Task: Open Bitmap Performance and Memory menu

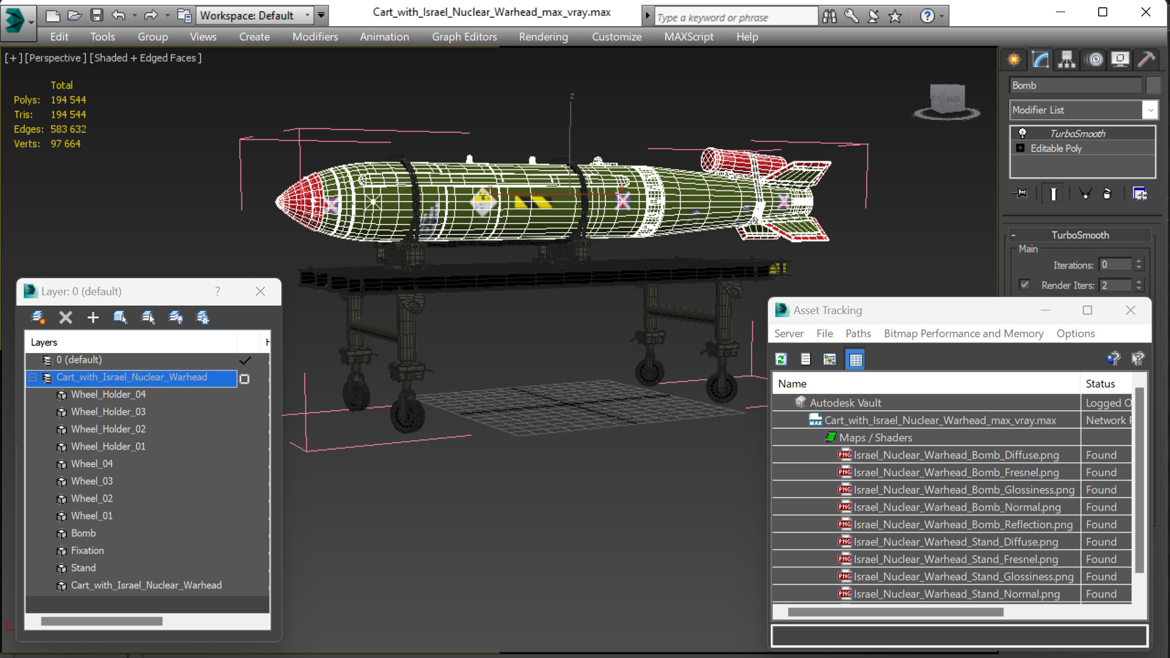Action: point(964,334)
